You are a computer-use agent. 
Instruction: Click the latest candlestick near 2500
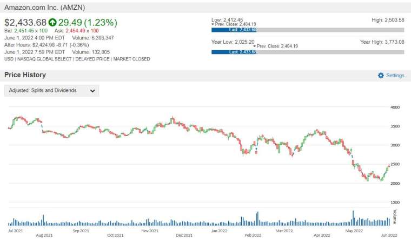389,166
